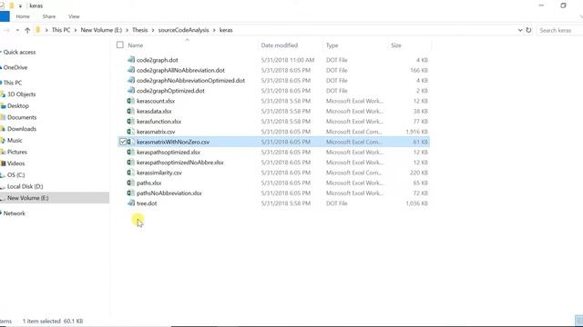The width and height of the screenshot is (583, 327).
Task: Select New Volume (E:) in navigation pane
Action: [x=28, y=198]
